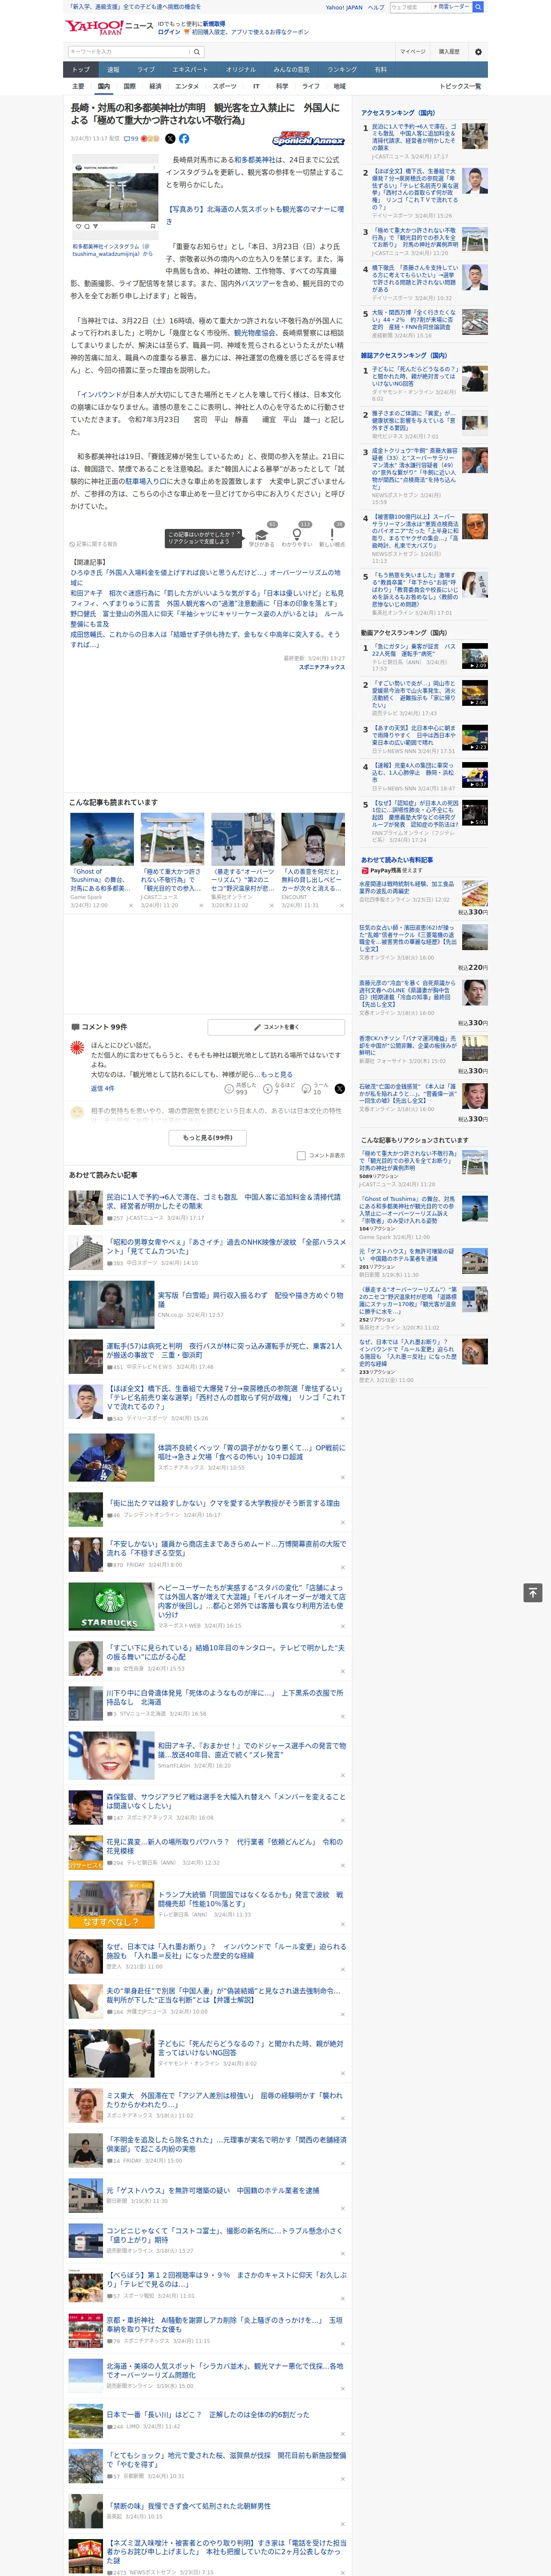The image size is (551, 2576).
Task: Play the first video ranking thumbnail
Action: point(475,656)
